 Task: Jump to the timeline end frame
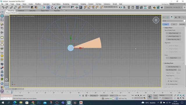(144, 95)
